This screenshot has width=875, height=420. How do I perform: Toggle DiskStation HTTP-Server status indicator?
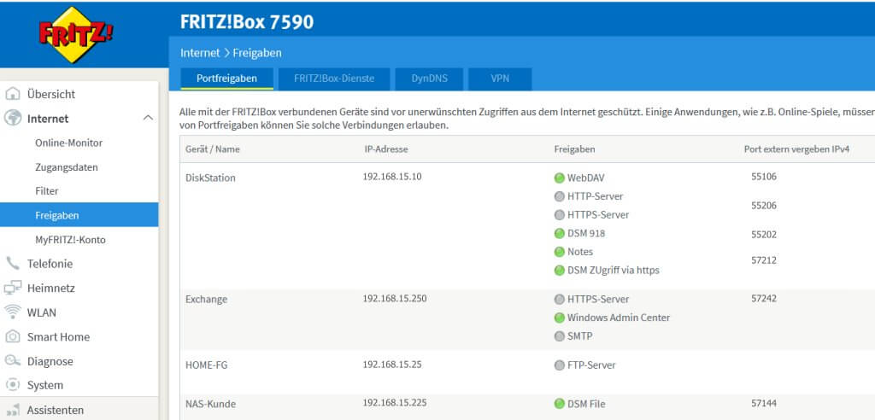[559, 196]
